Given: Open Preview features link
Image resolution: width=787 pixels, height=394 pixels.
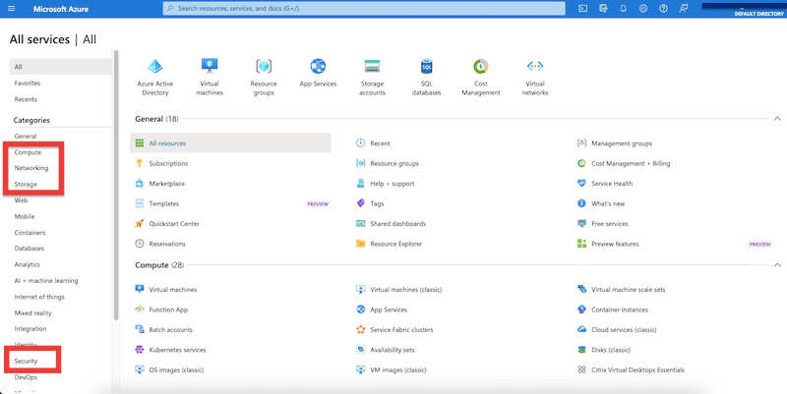Looking at the screenshot, I should (x=616, y=244).
